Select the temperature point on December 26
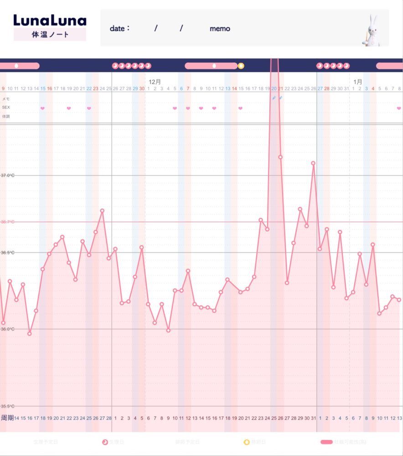 pos(314,163)
